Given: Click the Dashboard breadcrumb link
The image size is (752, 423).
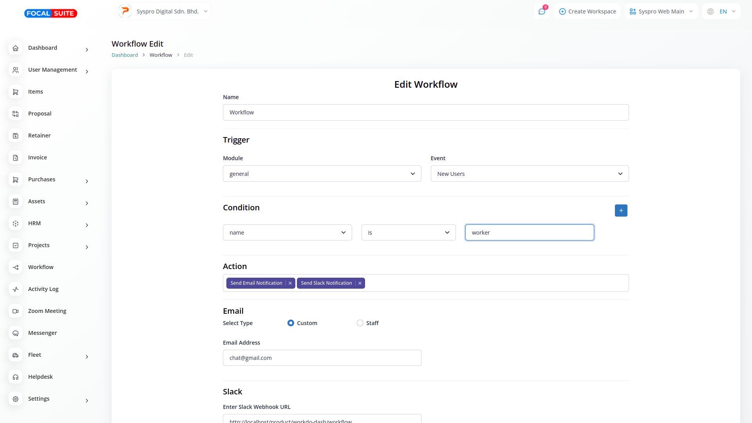Looking at the screenshot, I should (125, 55).
